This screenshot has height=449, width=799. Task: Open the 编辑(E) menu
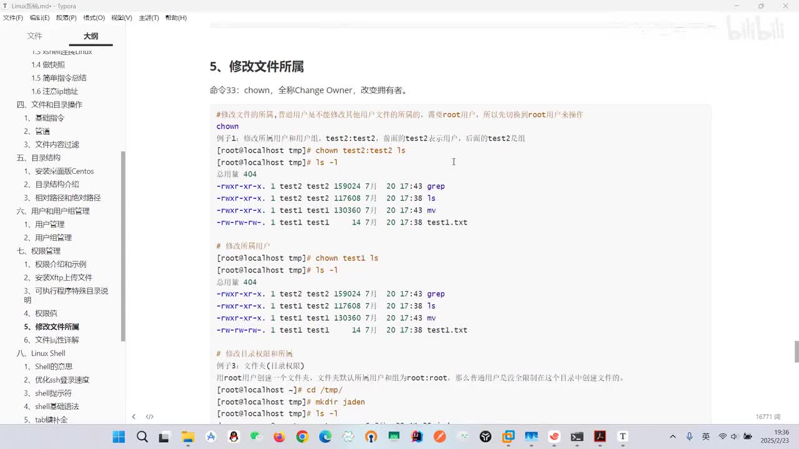pos(39,18)
